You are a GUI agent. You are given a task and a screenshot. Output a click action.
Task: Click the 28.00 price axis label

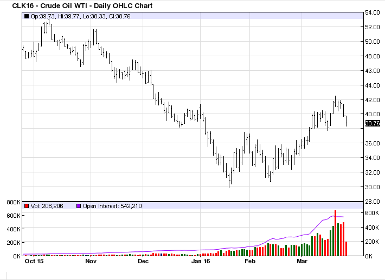(373, 202)
